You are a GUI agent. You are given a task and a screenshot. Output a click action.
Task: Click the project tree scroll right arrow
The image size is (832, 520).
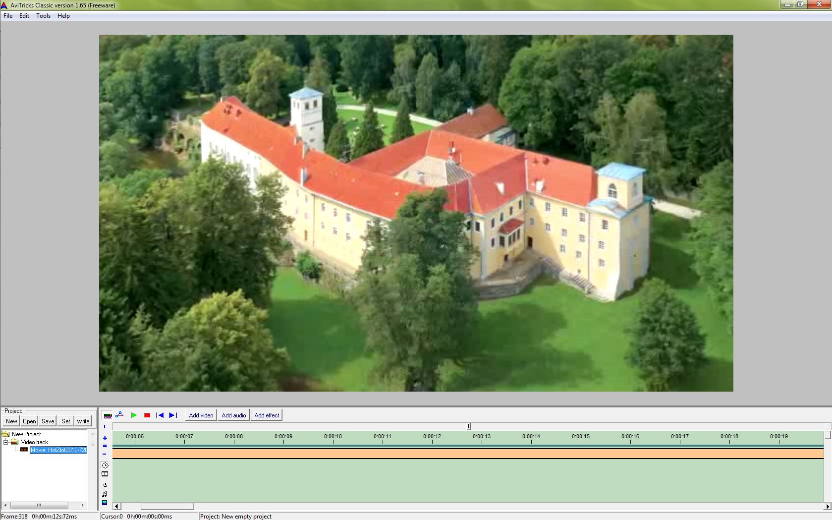point(82,506)
